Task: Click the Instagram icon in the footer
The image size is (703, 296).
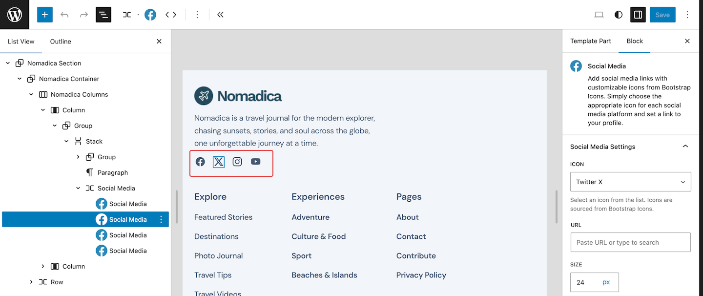Action: point(237,162)
